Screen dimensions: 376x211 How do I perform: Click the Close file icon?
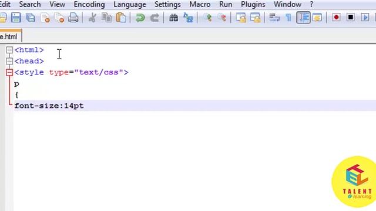[x=45, y=18]
